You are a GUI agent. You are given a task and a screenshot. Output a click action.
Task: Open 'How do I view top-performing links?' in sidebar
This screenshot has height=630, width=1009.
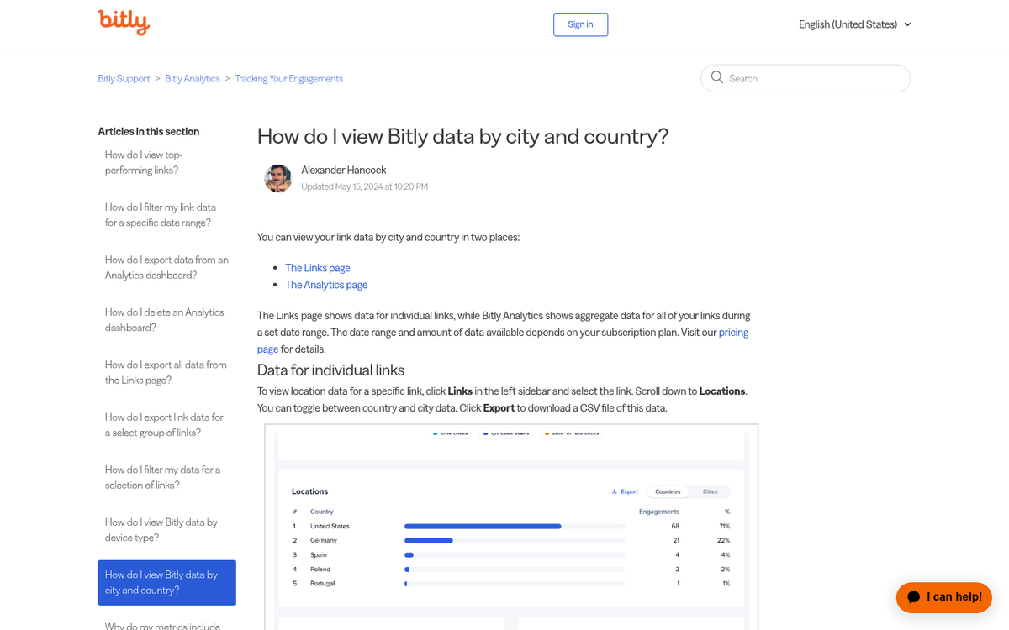pyautogui.click(x=143, y=162)
